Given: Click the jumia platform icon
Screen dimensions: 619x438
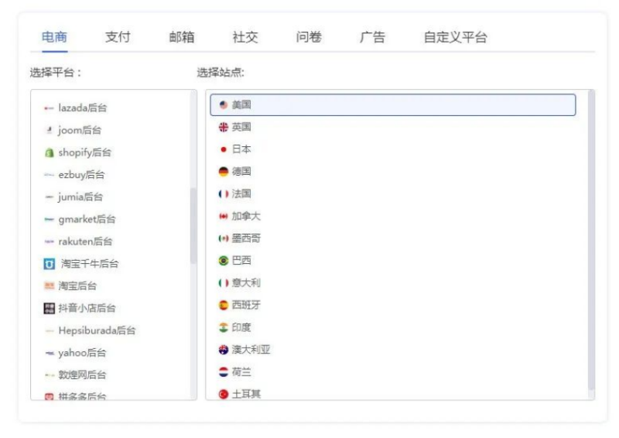Looking at the screenshot, I should pos(49,197).
